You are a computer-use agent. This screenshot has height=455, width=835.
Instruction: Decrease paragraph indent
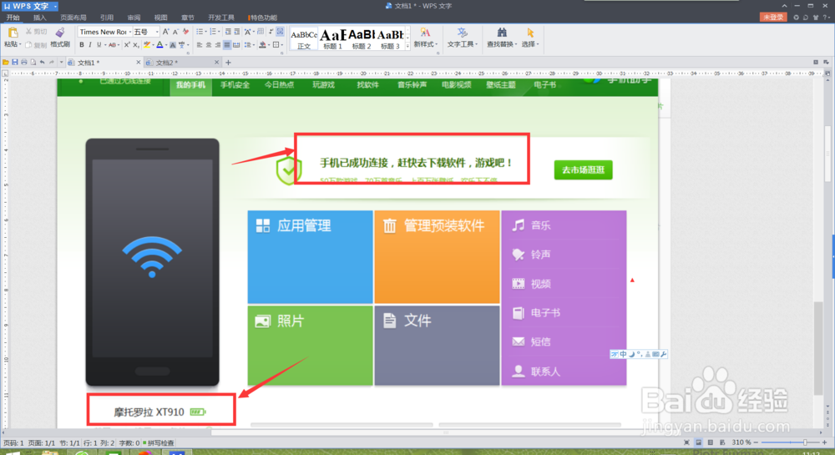coord(228,32)
